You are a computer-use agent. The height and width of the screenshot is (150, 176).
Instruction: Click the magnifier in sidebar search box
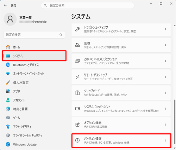[61, 35]
